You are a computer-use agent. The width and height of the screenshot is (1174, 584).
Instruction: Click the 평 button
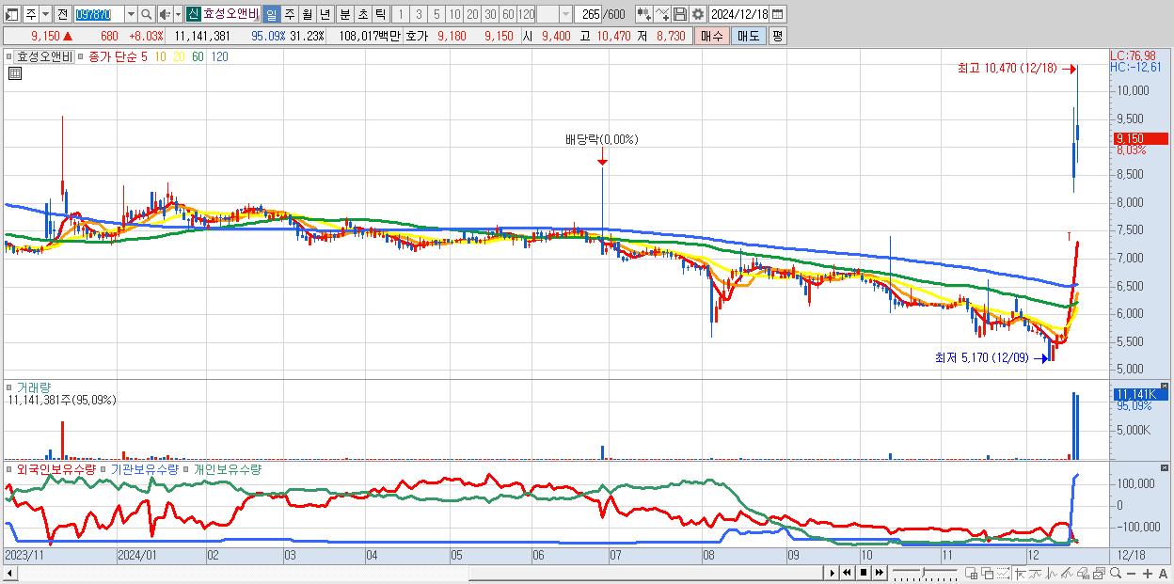777,36
